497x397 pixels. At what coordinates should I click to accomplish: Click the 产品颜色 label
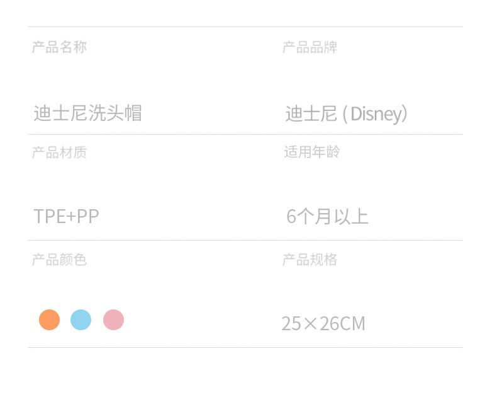click(x=59, y=259)
